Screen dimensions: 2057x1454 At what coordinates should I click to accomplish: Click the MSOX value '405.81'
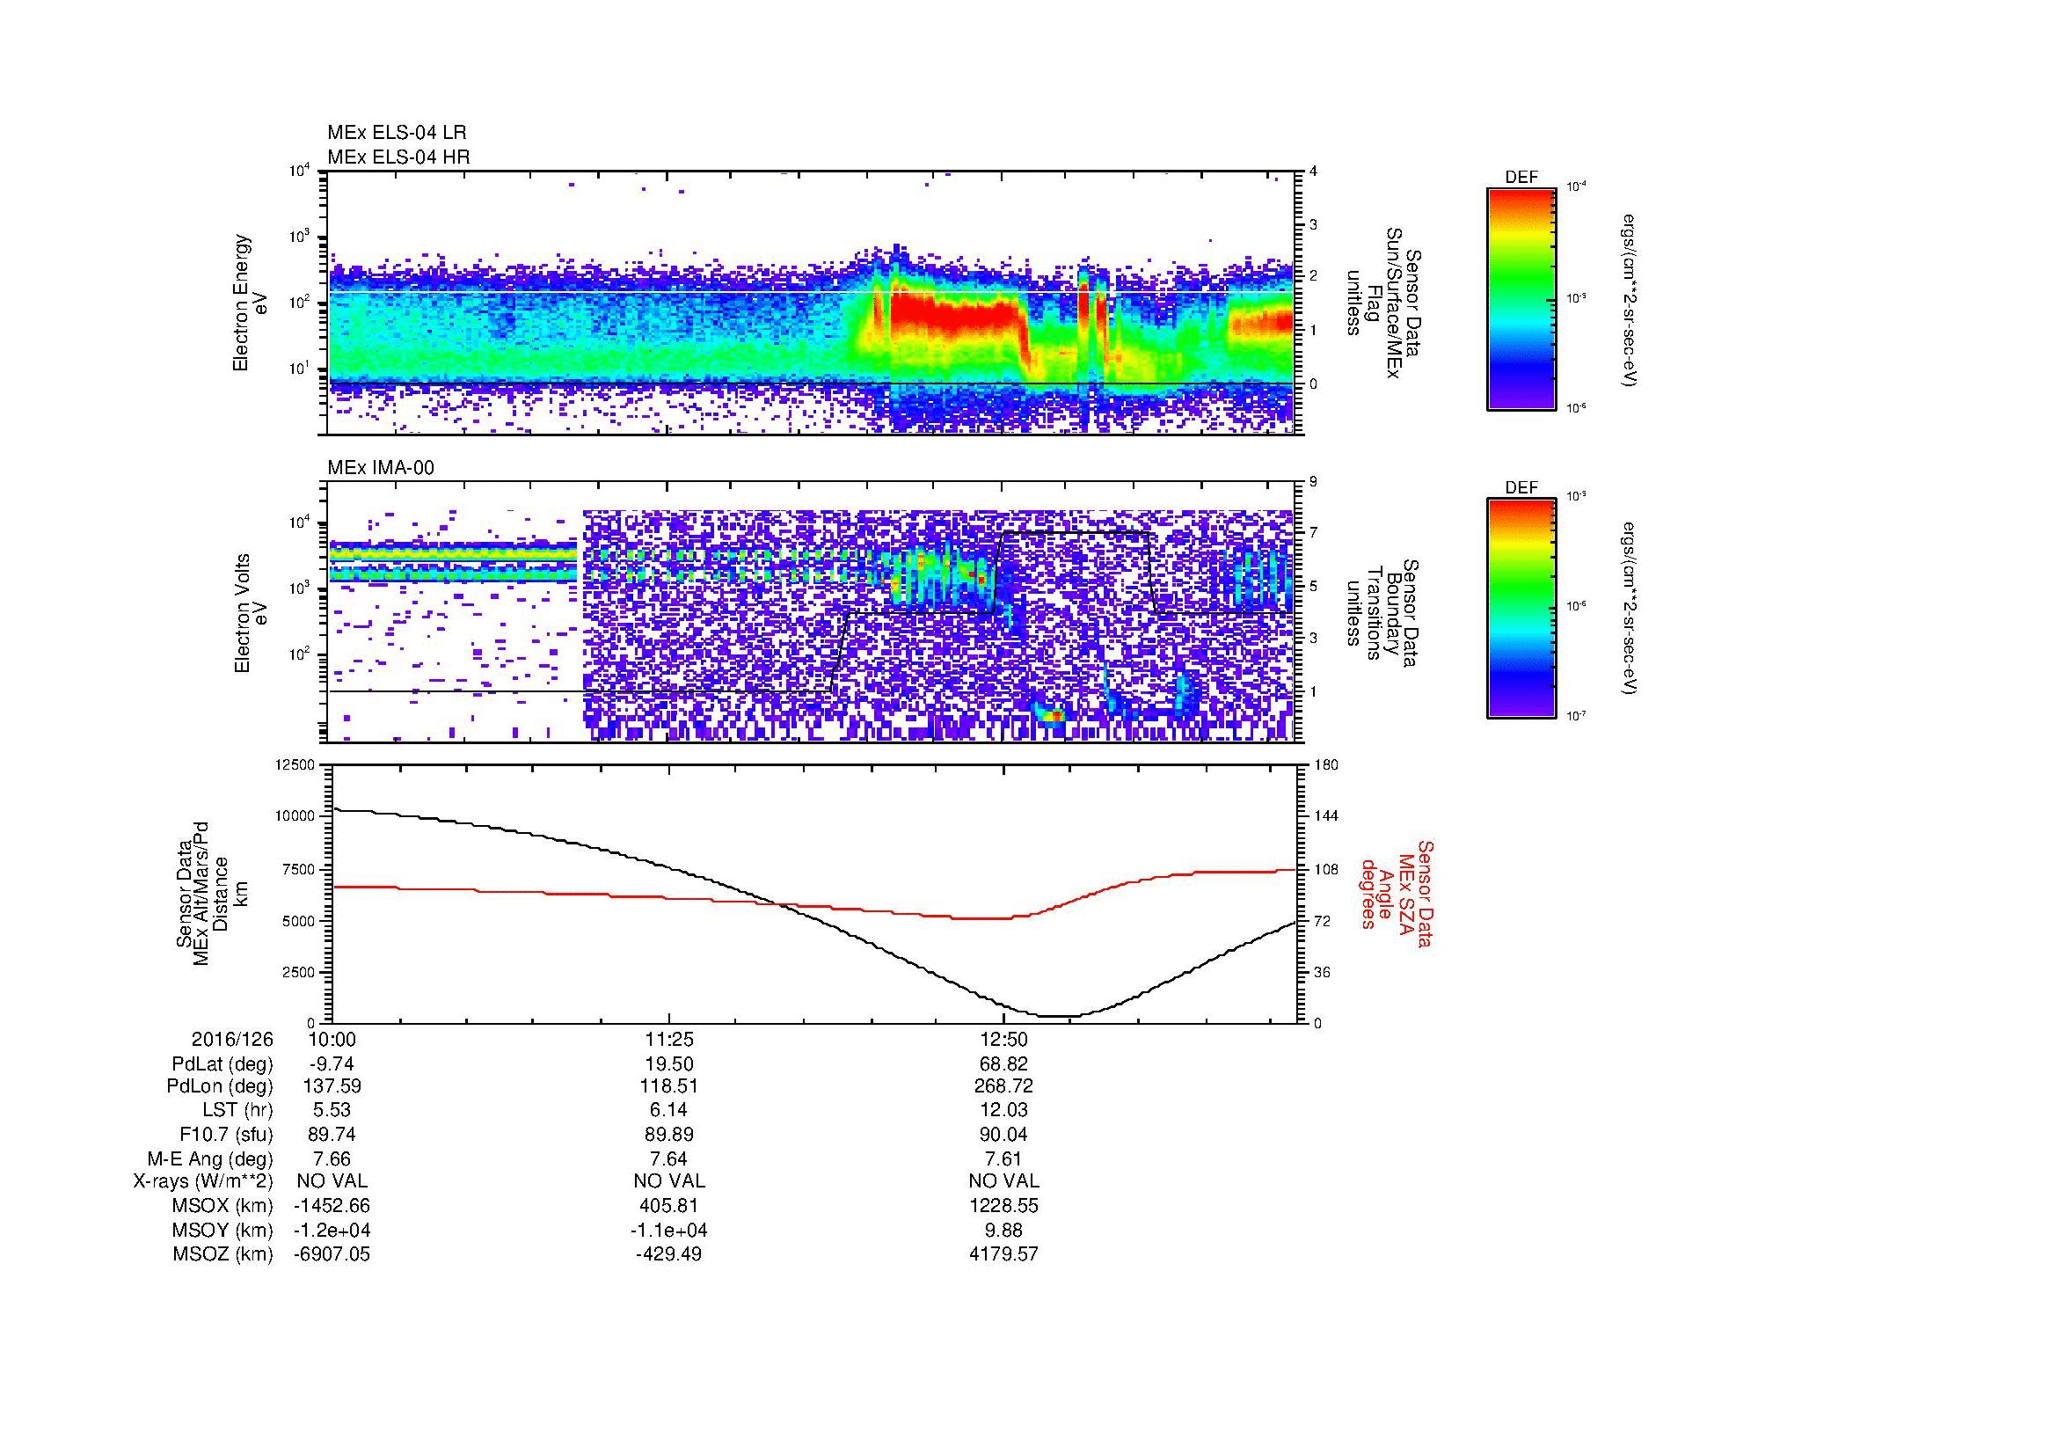[668, 1206]
